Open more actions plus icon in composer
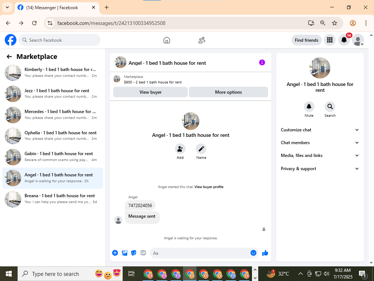The height and width of the screenshot is (281, 374). click(115, 253)
